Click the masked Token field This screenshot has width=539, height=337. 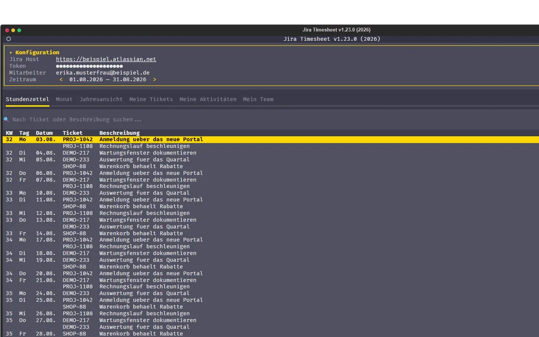[x=89, y=66]
